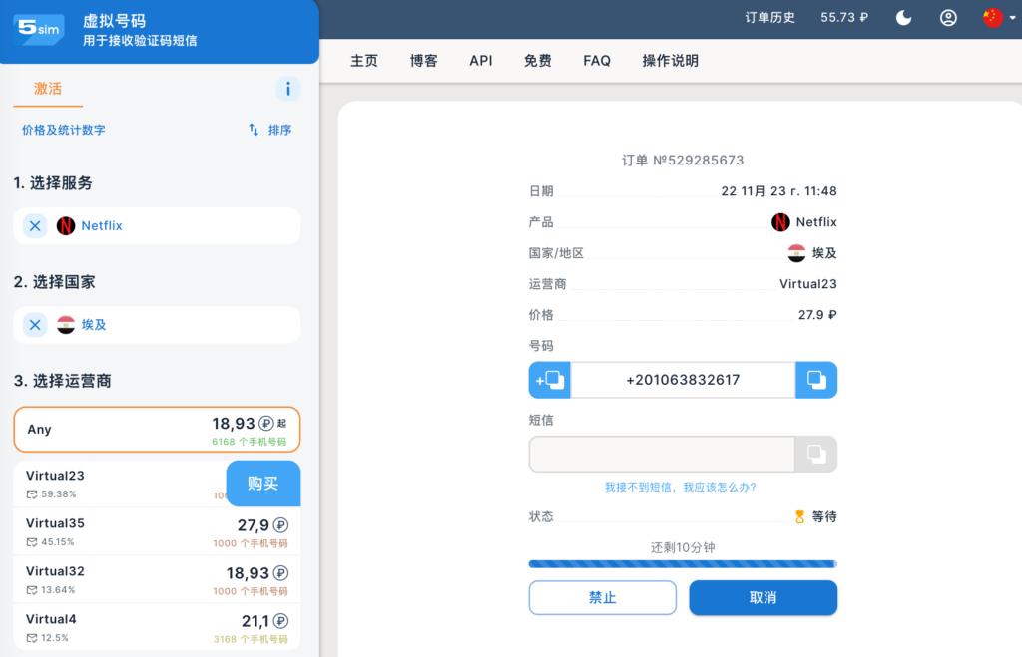Screen dimensions: 1022x657
Task: Go to the 主页 home page
Action: click(364, 61)
